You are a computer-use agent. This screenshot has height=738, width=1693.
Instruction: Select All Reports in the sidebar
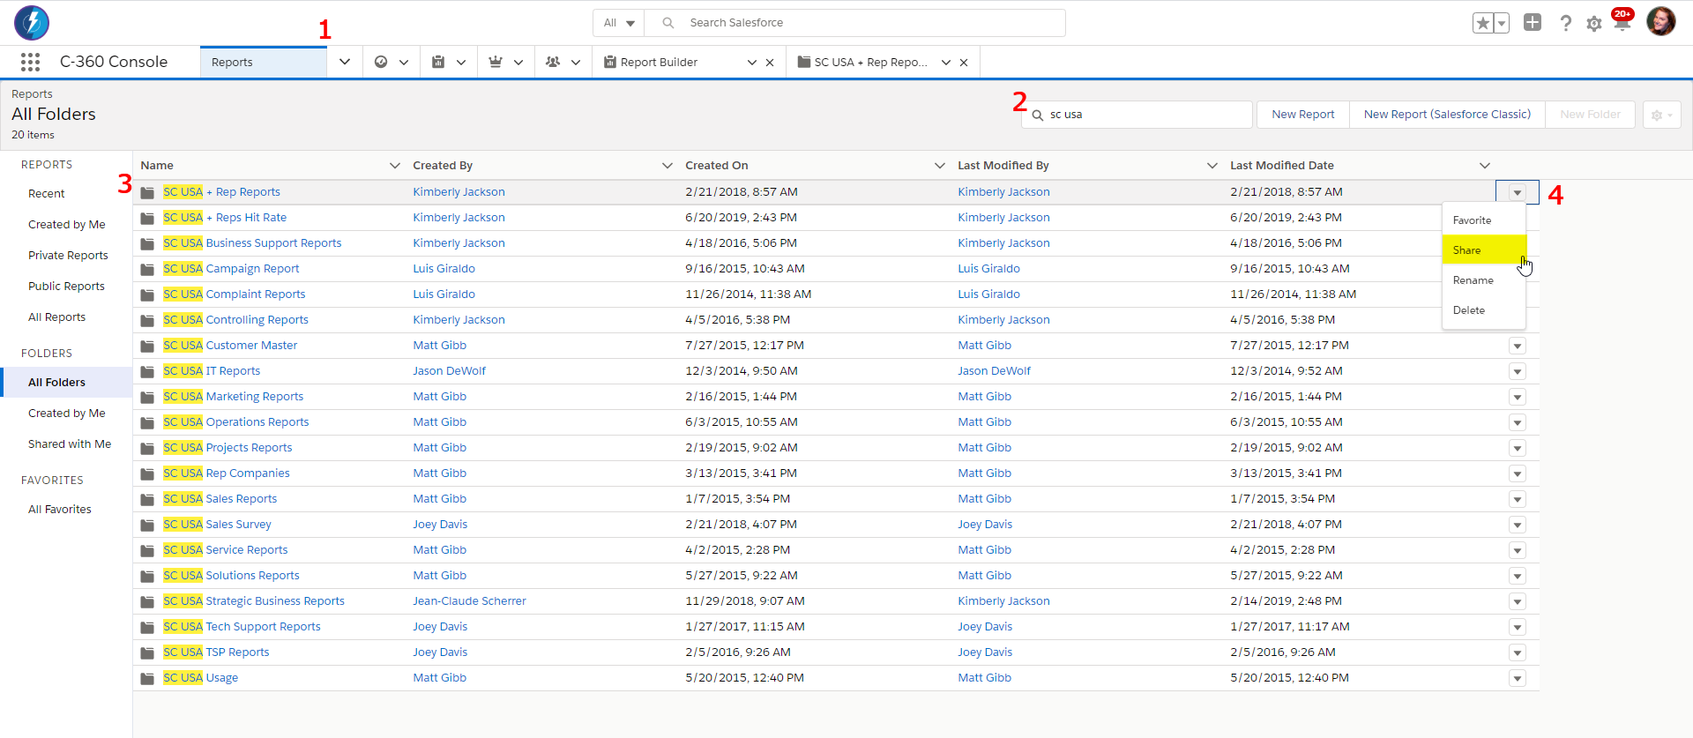tap(56, 317)
